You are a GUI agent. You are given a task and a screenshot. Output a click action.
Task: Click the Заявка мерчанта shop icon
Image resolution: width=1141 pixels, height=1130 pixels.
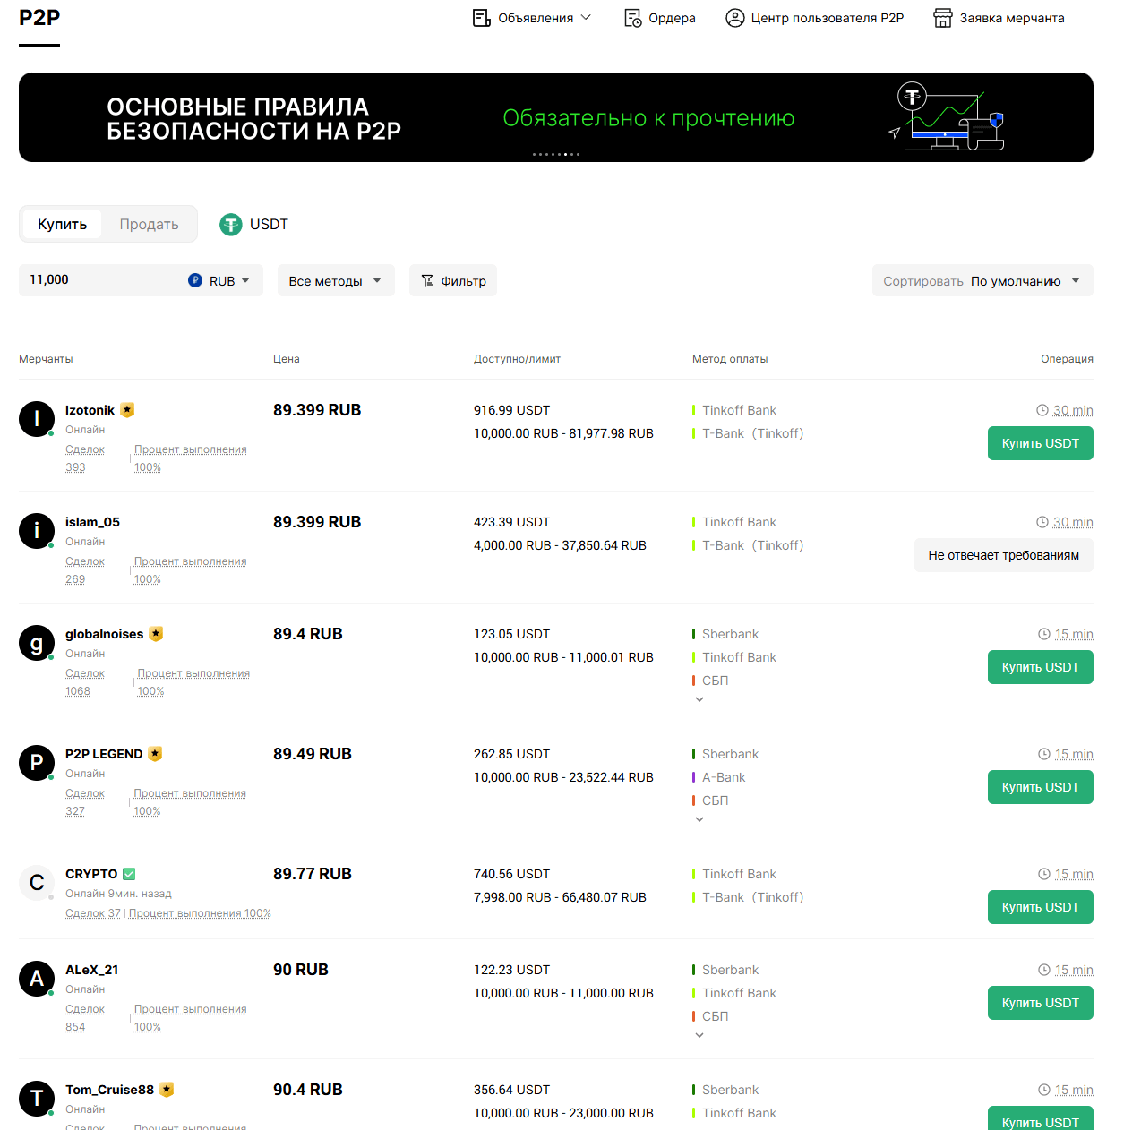(943, 18)
